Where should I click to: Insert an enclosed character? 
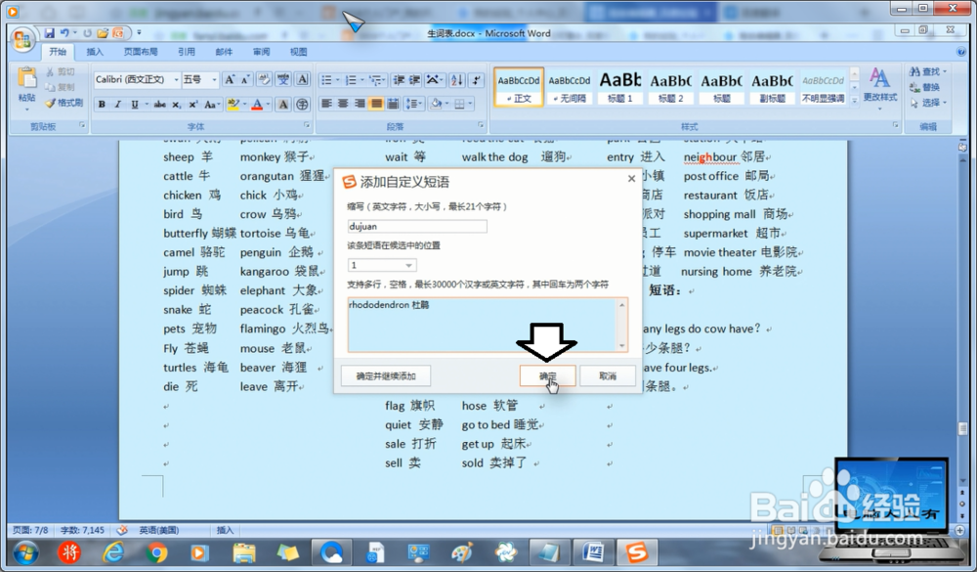302,105
